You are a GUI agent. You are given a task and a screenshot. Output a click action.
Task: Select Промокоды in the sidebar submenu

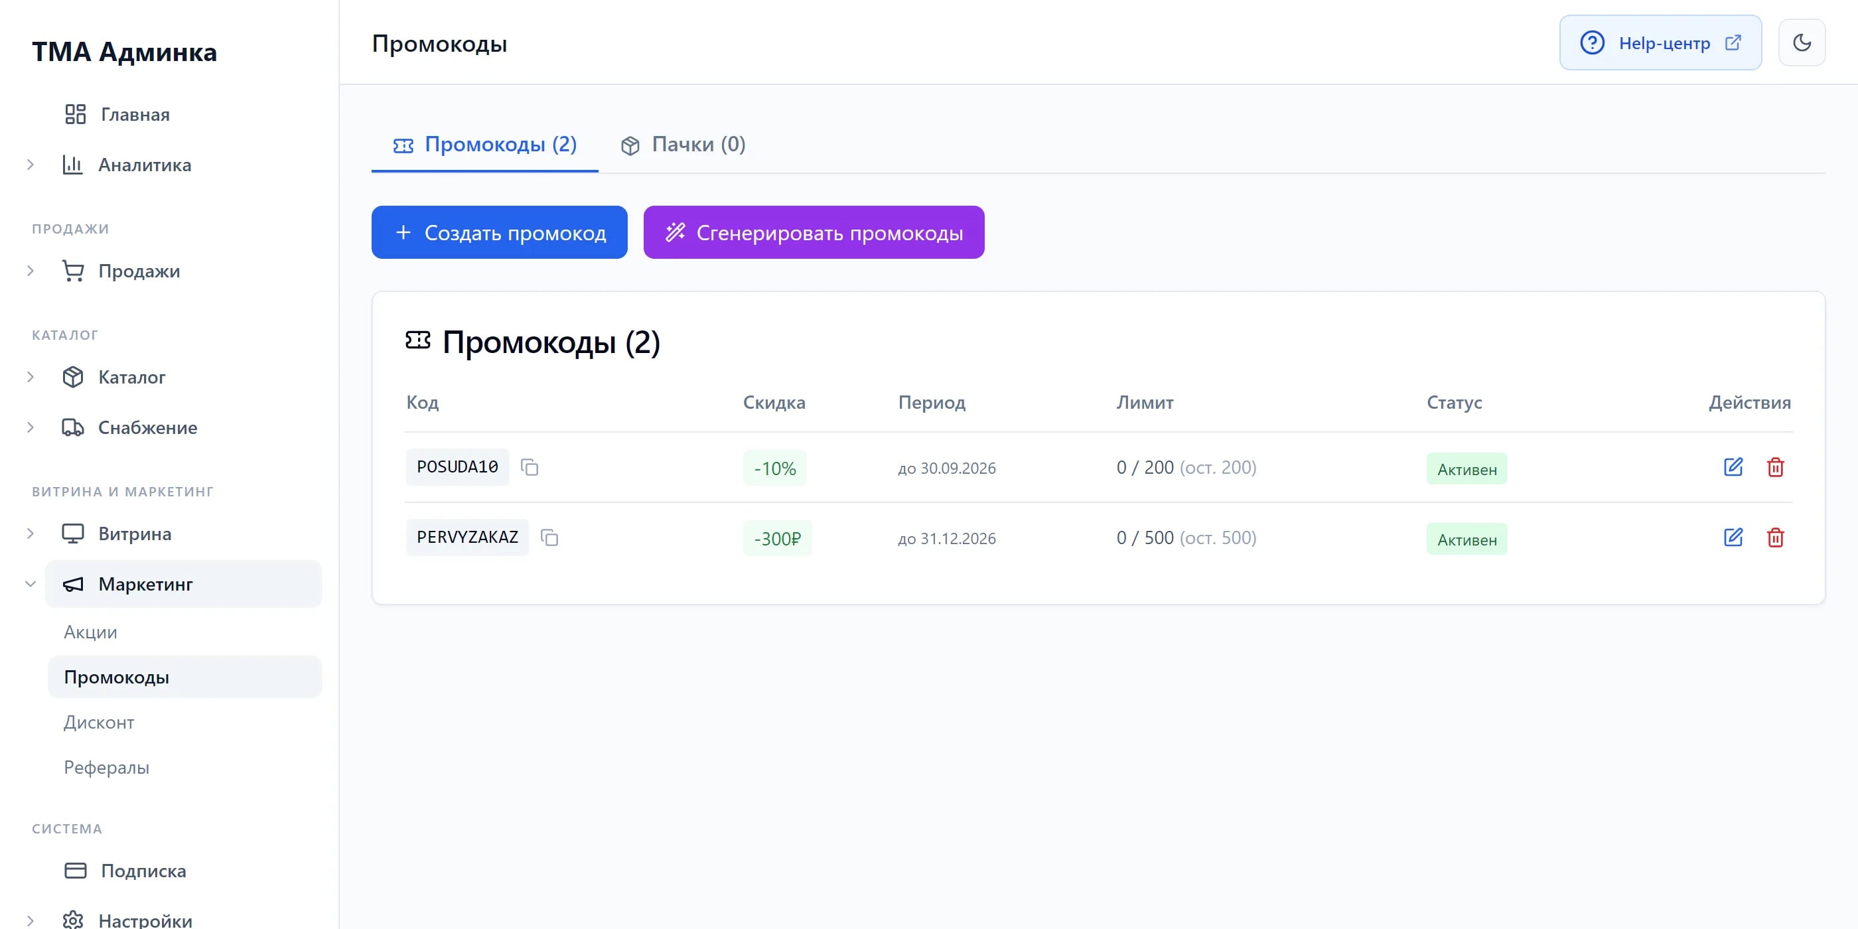click(x=184, y=678)
